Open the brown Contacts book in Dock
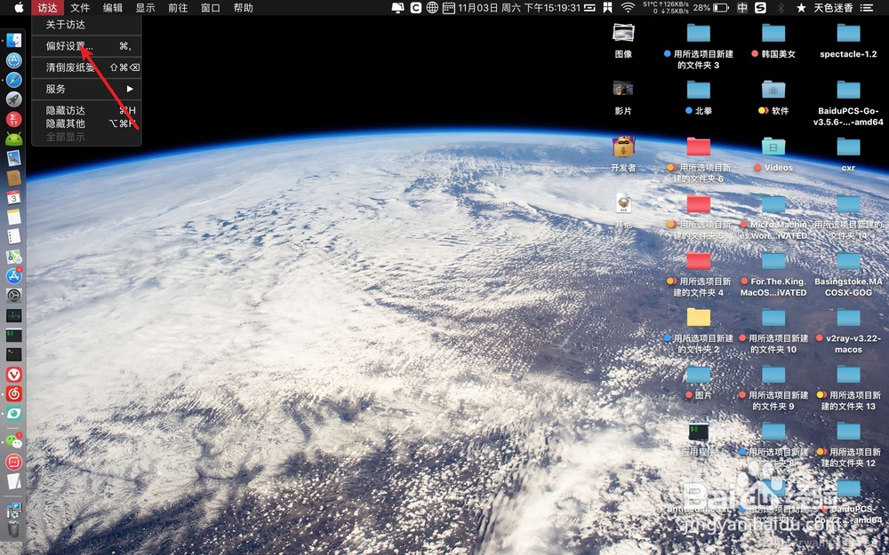The height and width of the screenshot is (555, 889). 13,178
